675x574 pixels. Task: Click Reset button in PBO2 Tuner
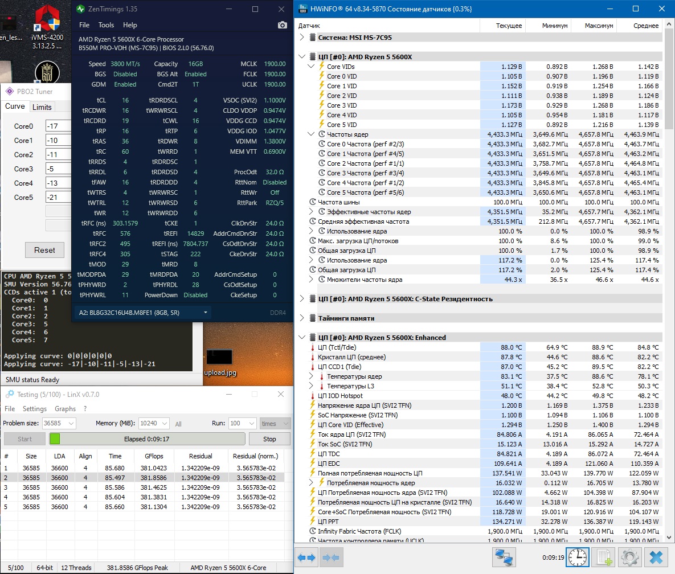pyautogui.click(x=44, y=250)
